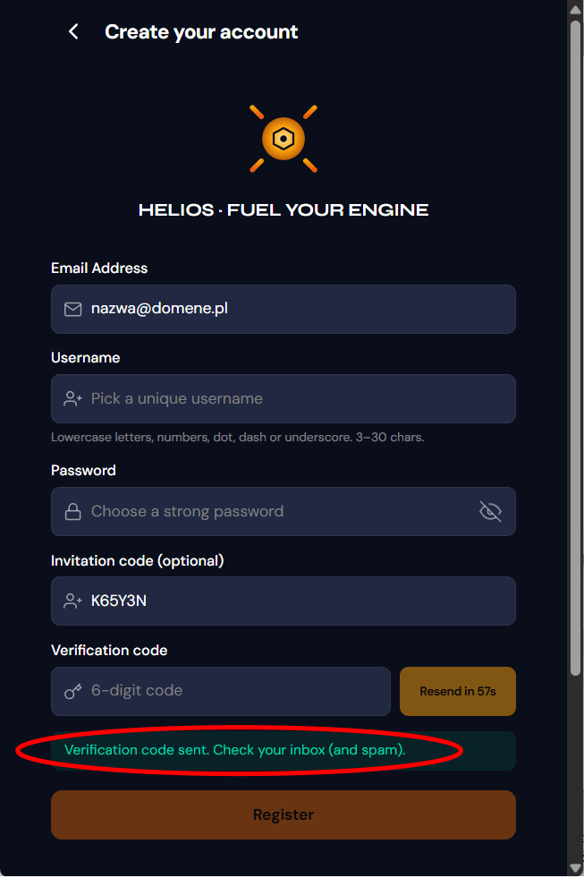Click the envelope icon in email field
The image size is (584, 878).
(72, 309)
